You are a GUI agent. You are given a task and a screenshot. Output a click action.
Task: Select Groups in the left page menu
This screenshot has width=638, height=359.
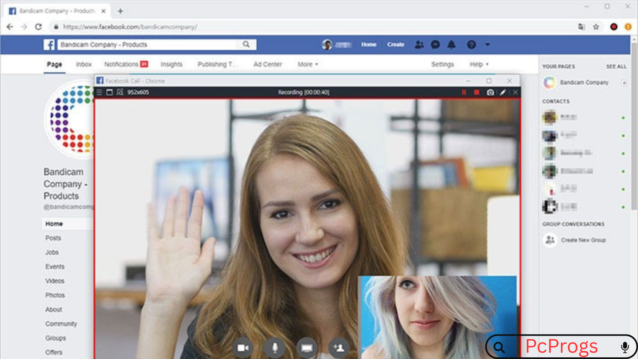pyautogui.click(x=55, y=338)
